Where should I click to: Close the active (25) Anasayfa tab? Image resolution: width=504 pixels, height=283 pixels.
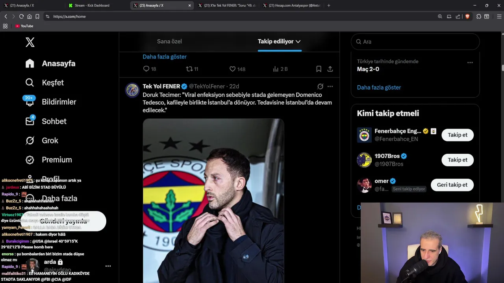189,6
